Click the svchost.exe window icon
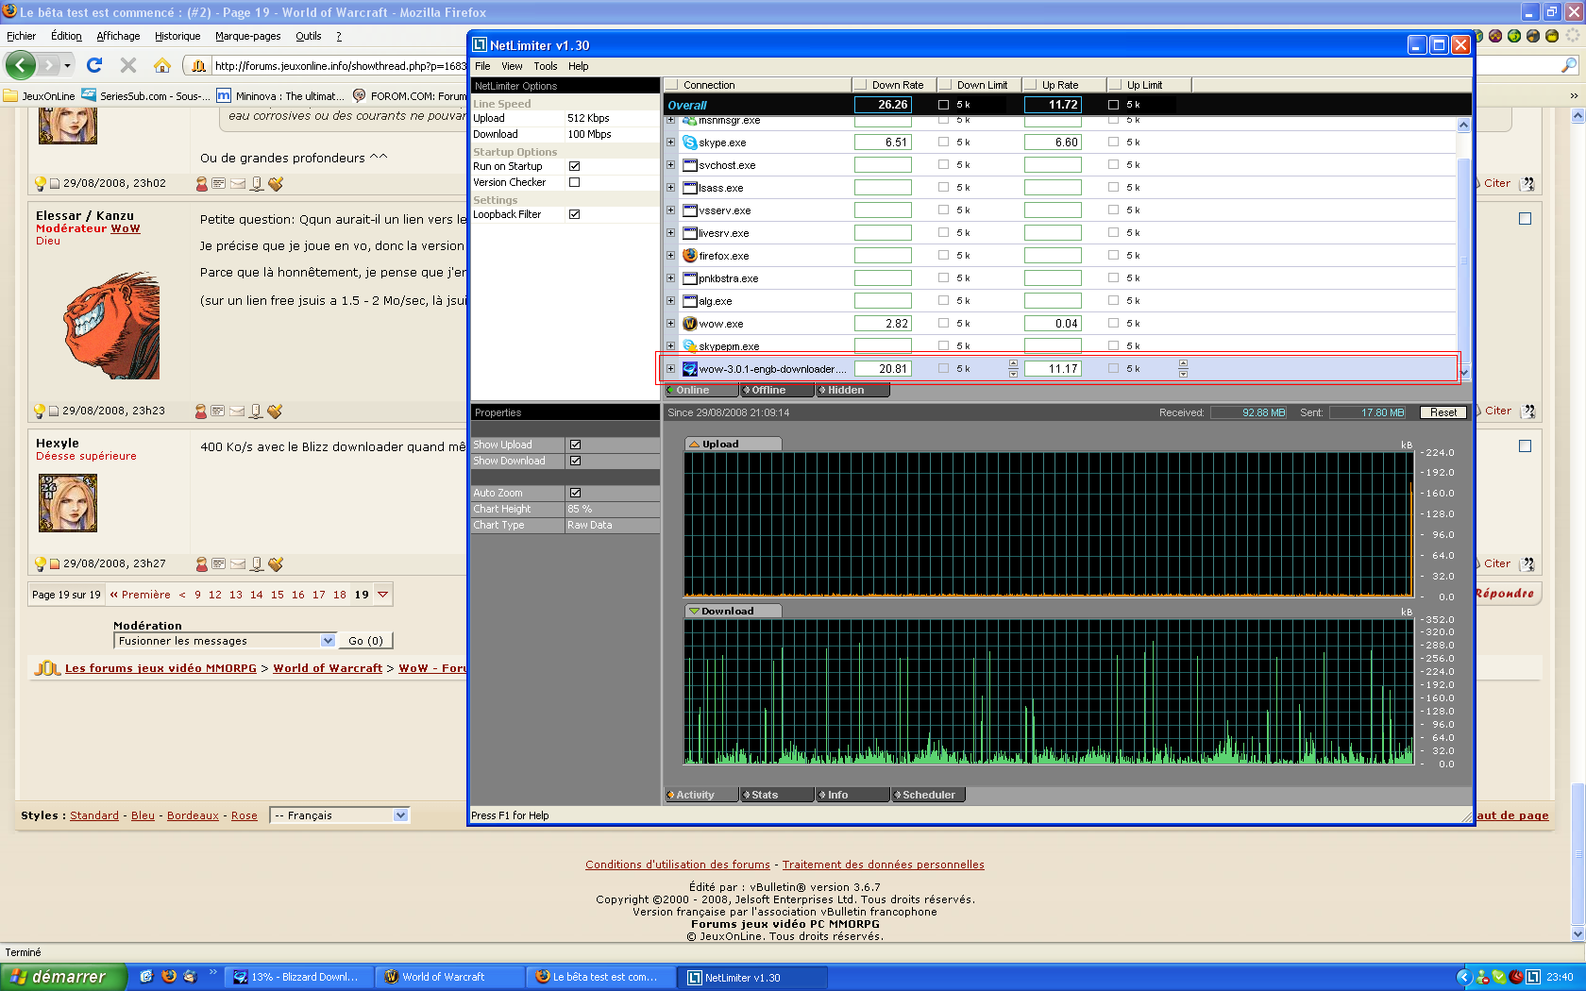This screenshot has width=1586, height=991. [690, 165]
